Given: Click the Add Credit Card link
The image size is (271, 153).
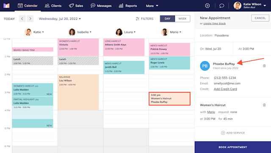Looking at the screenshot, I should pos(225,89).
